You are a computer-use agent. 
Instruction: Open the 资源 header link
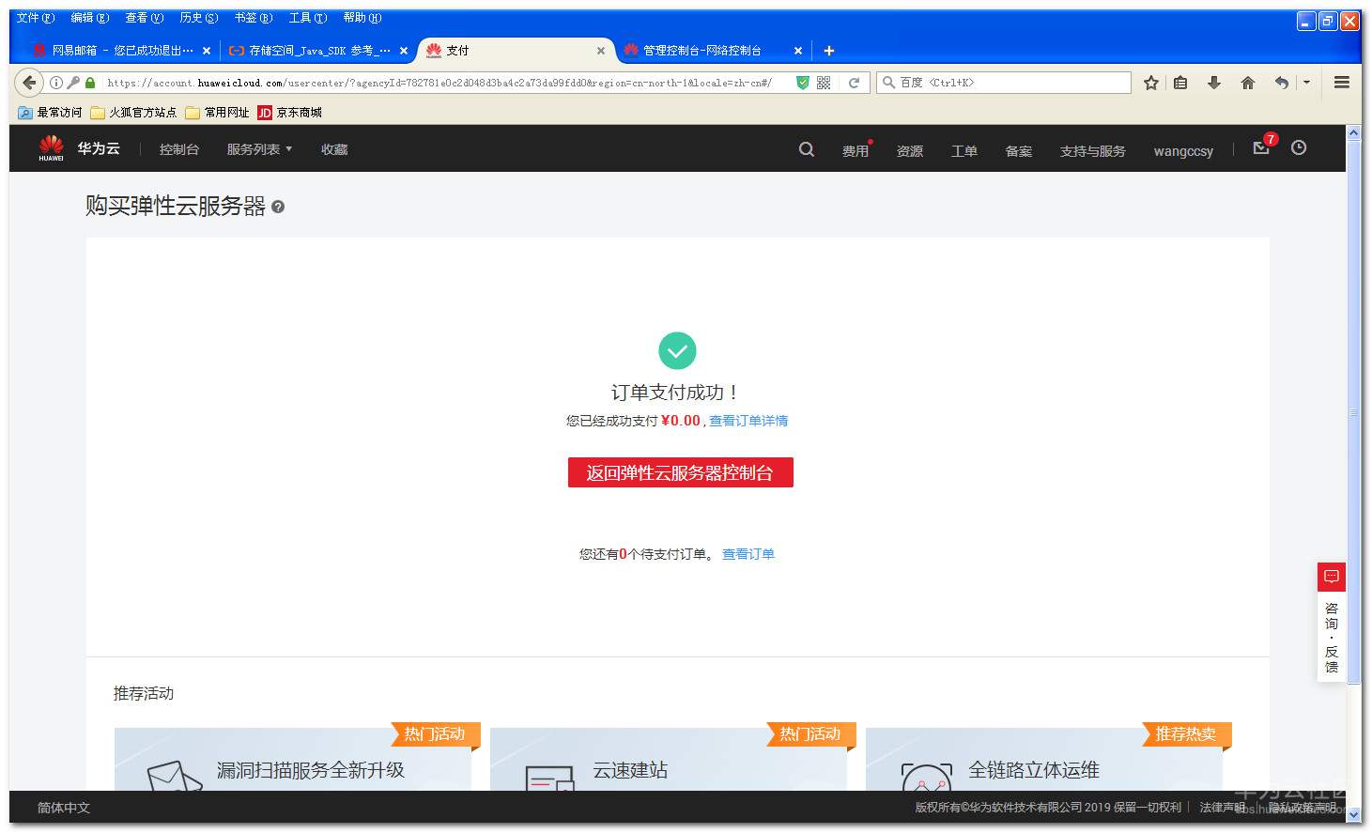point(910,151)
